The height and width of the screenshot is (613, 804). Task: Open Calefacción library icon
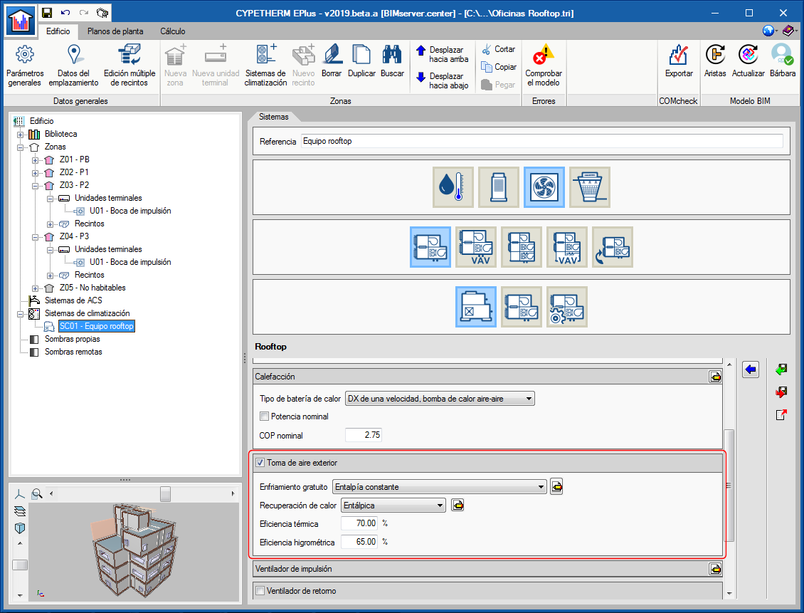tap(715, 377)
